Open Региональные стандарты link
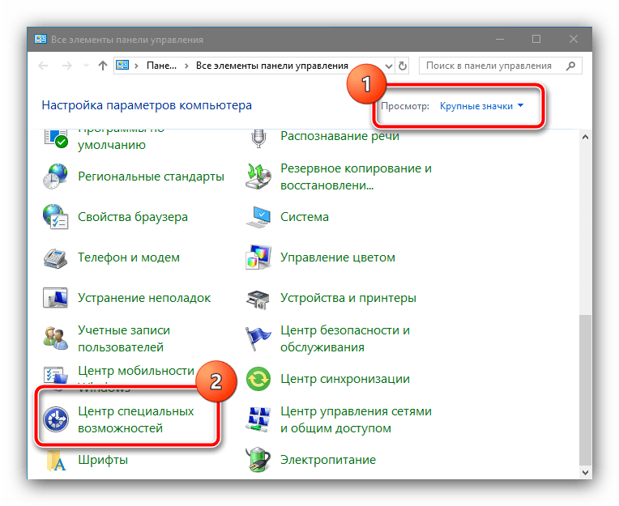The height and width of the screenshot is (506, 619). (x=151, y=176)
